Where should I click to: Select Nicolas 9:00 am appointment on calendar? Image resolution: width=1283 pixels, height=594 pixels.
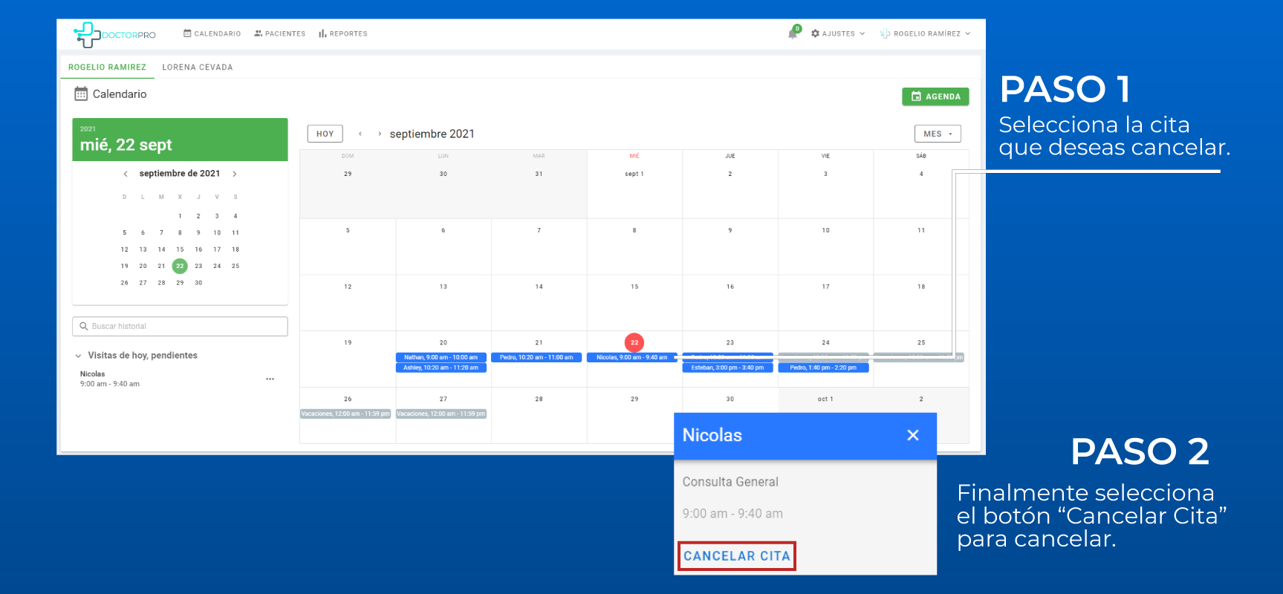[x=631, y=357]
